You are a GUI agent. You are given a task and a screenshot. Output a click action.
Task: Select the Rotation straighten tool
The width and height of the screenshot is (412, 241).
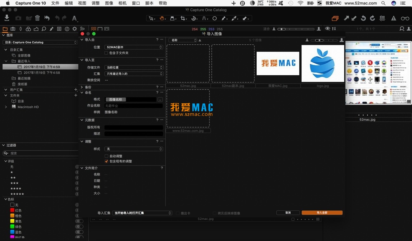[194, 18]
